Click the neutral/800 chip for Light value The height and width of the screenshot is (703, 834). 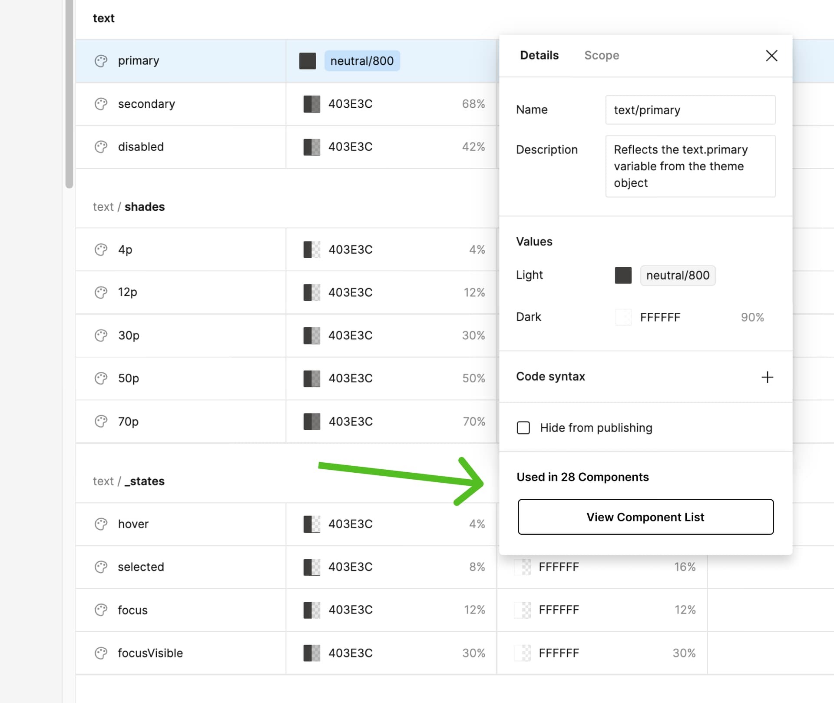click(678, 275)
